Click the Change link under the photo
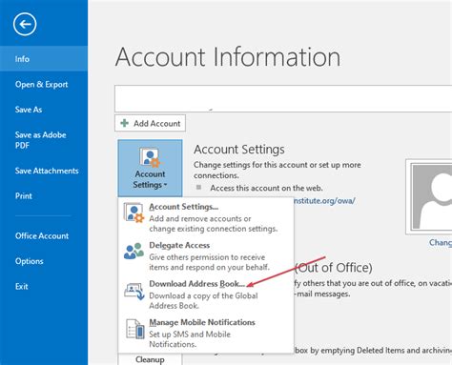 pos(441,243)
